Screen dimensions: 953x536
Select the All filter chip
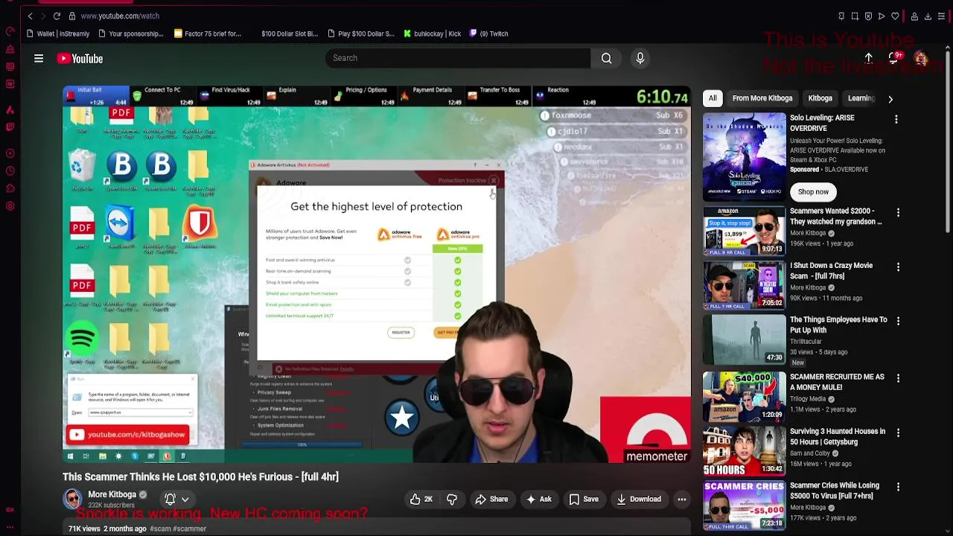(x=713, y=98)
